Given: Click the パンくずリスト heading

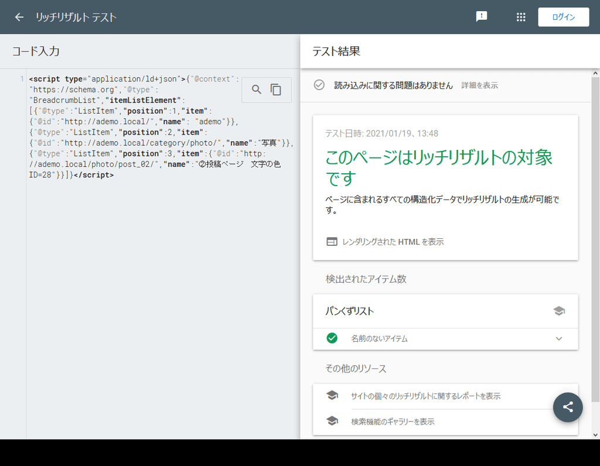Looking at the screenshot, I should point(349,311).
